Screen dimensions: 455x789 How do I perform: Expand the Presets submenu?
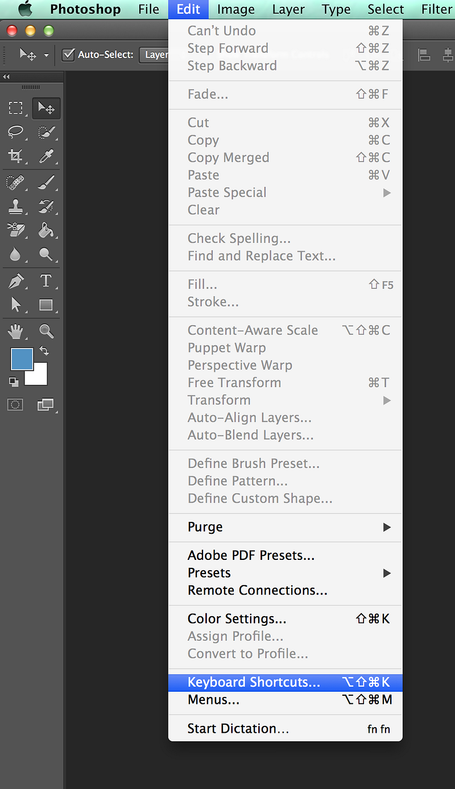pos(286,572)
